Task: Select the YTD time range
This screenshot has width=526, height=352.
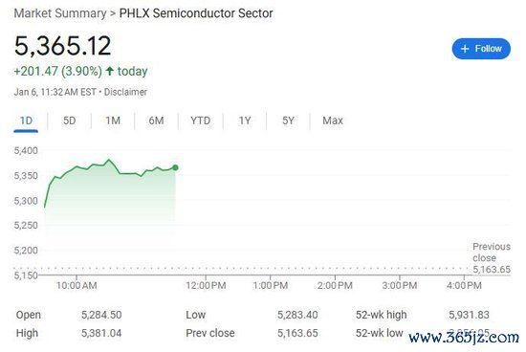Action: coord(200,121)
